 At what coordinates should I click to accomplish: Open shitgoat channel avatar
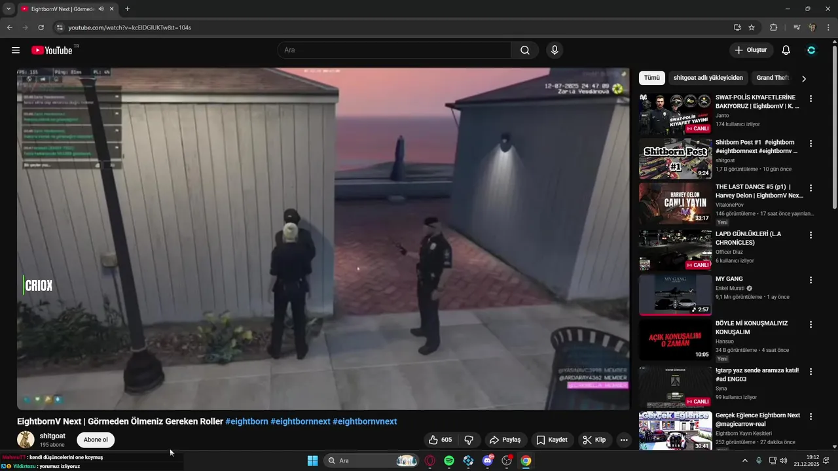click(26, 440)
